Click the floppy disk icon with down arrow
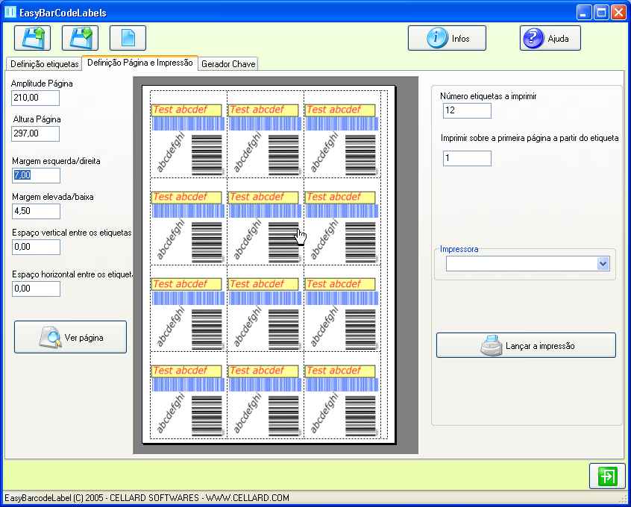The width and height of the screenshot is (631, 507). 80,37
